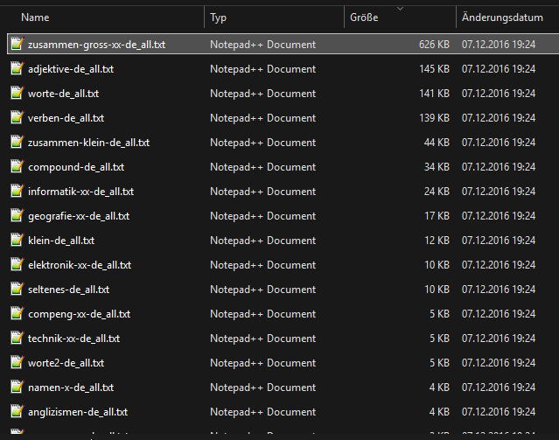The height and width of the screenshot is (440, 559).
Task: Select file name zusammen-gross-xx-de_all.txt
Action: coord(96,45)
